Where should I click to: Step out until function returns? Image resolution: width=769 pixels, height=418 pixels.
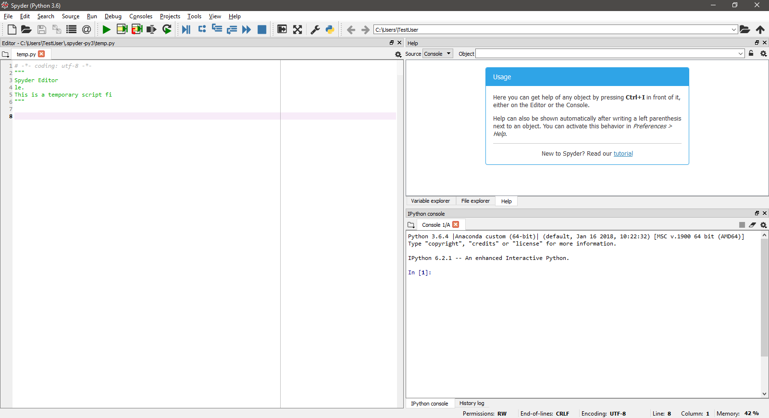tap(232, 29)
